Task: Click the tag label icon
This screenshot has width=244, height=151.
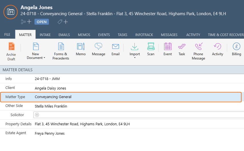Action: tap(60, 22)
